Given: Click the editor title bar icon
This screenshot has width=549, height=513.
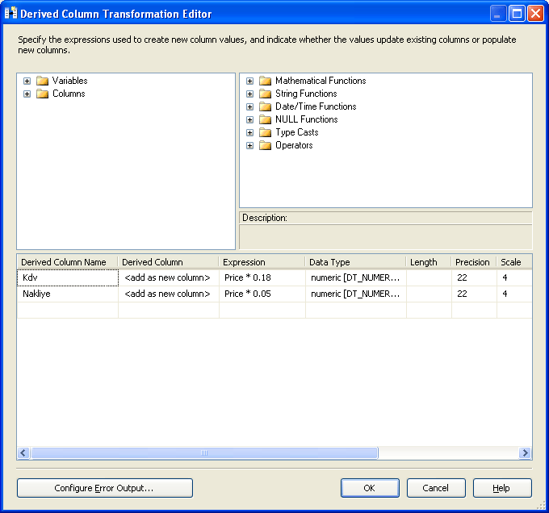Looking at the screenshot, I should [x=10, y=13].
